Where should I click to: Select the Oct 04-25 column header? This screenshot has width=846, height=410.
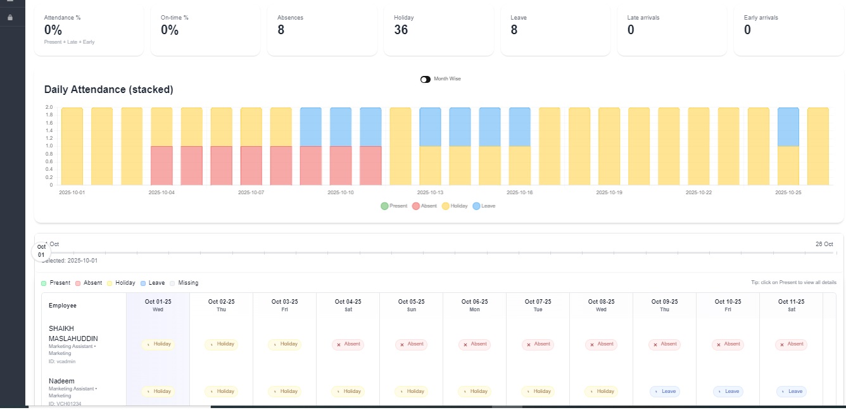pyautogui.click(x=348, y=306)
